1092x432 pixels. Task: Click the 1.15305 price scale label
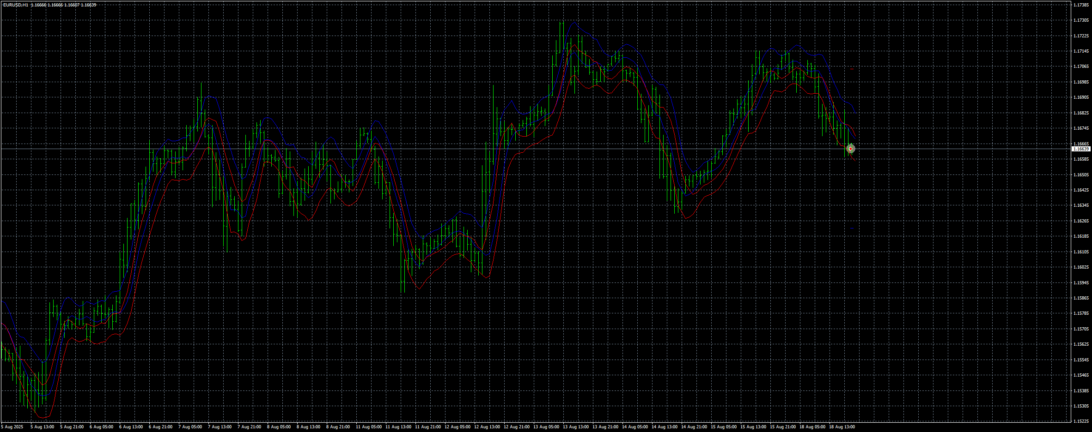coord(1081,406)
